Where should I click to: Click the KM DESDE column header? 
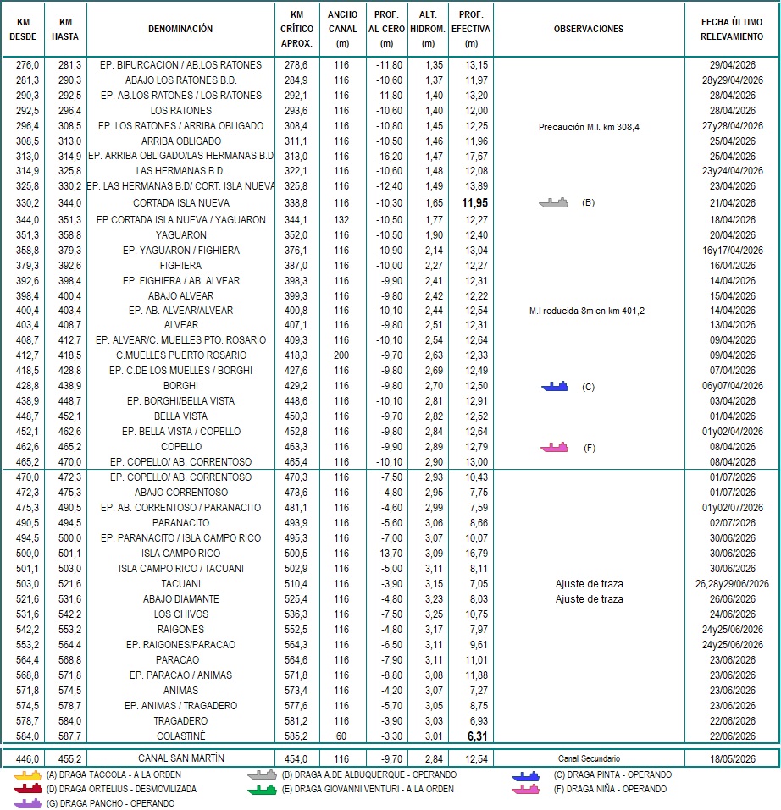(23, 29)
